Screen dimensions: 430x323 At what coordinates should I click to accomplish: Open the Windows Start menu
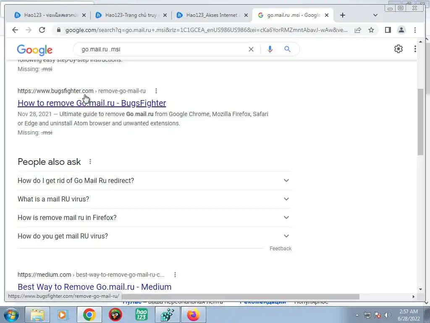coord(11,315)
